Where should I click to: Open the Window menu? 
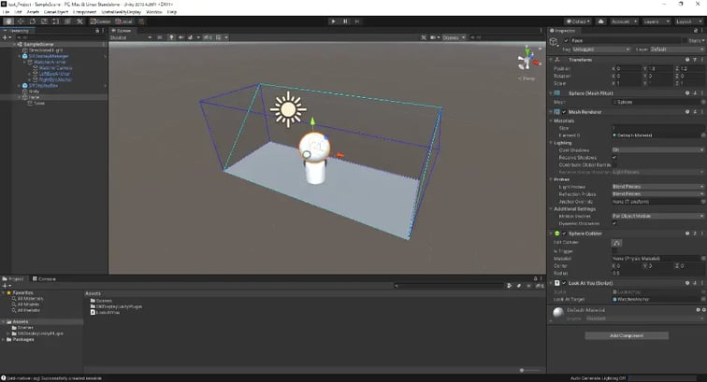point(154,11)
